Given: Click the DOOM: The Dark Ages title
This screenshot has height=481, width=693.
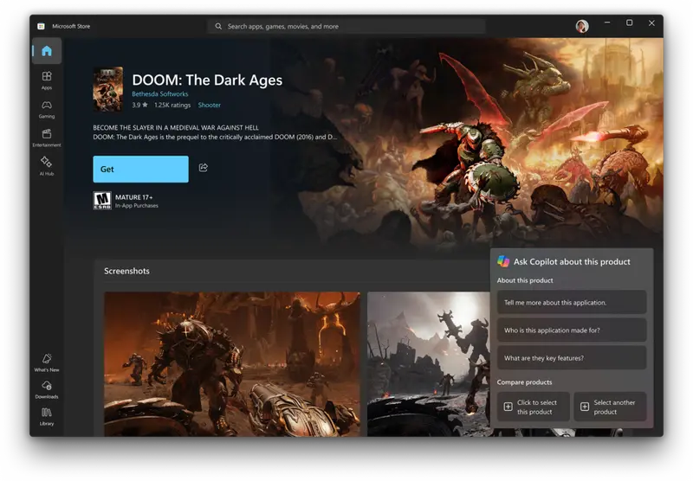Looking at the screenshot, I should (207, 80).
